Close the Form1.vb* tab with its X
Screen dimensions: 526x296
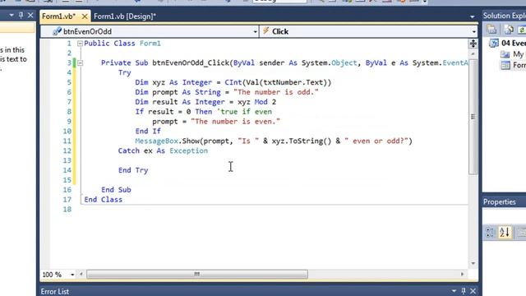click(85, 16)
